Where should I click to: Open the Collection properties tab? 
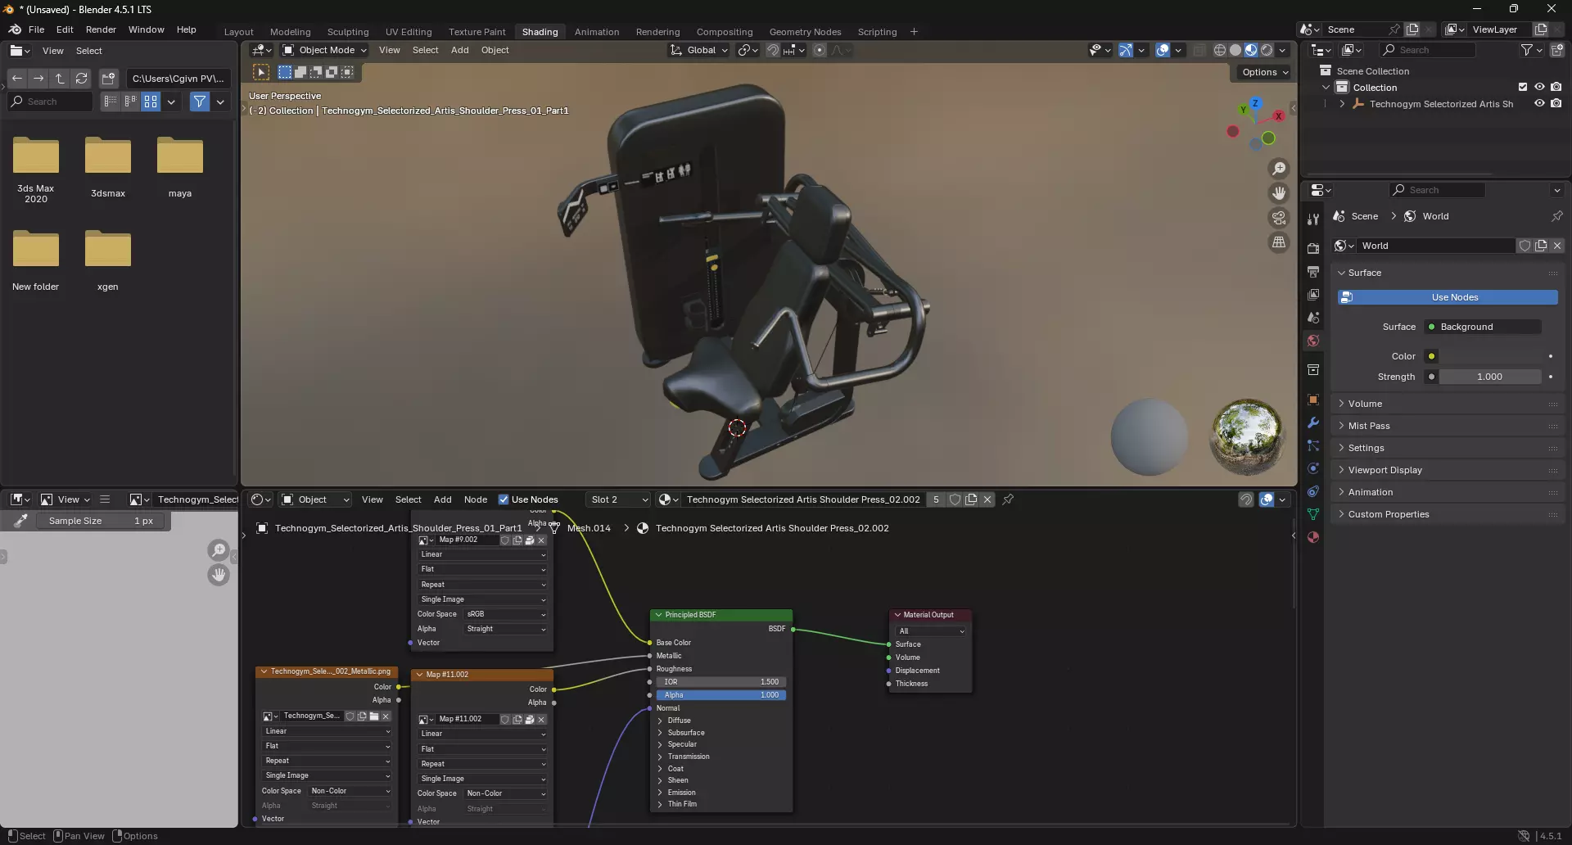1313,370
